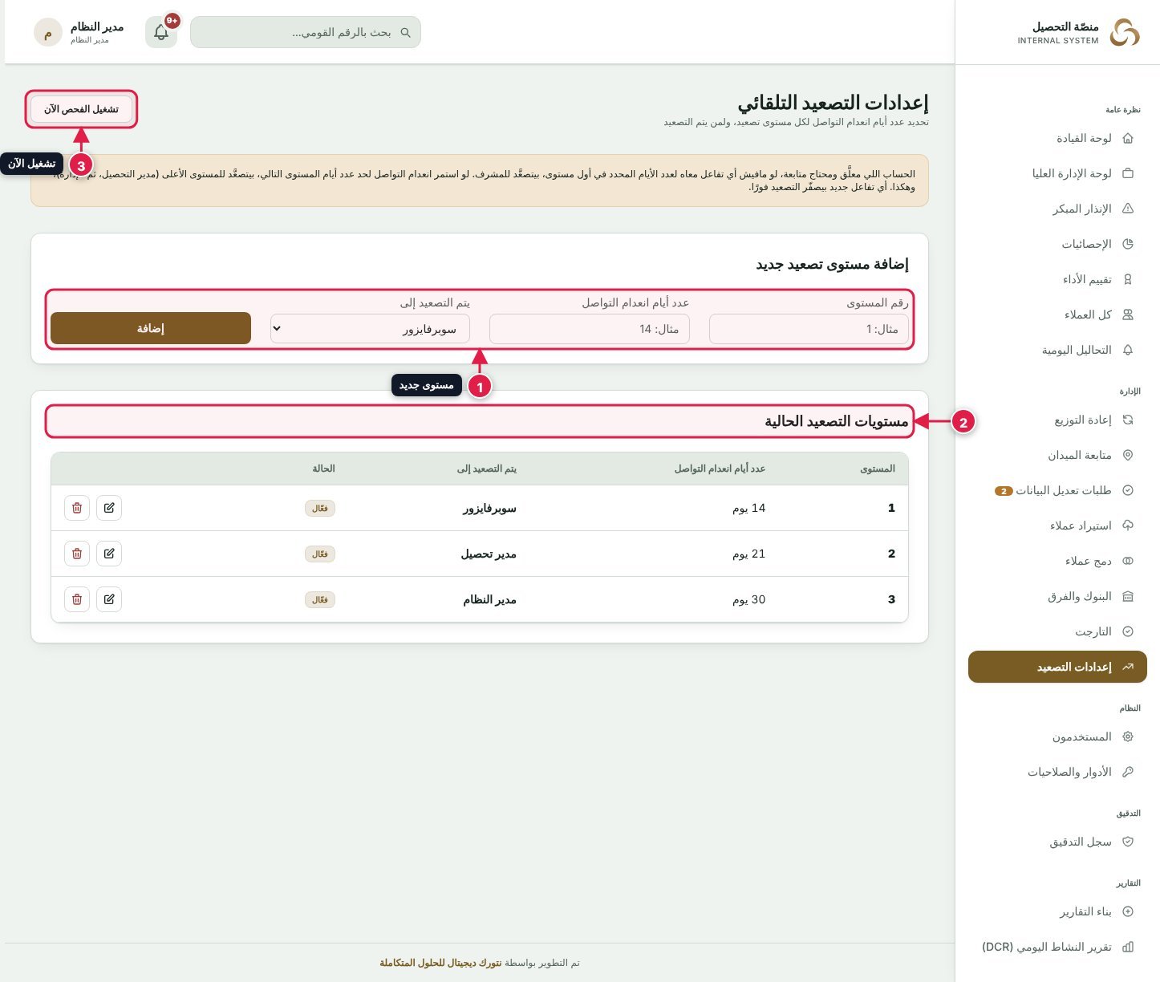Click the الإحصائيات pie chart icon

coord(1128,244)
